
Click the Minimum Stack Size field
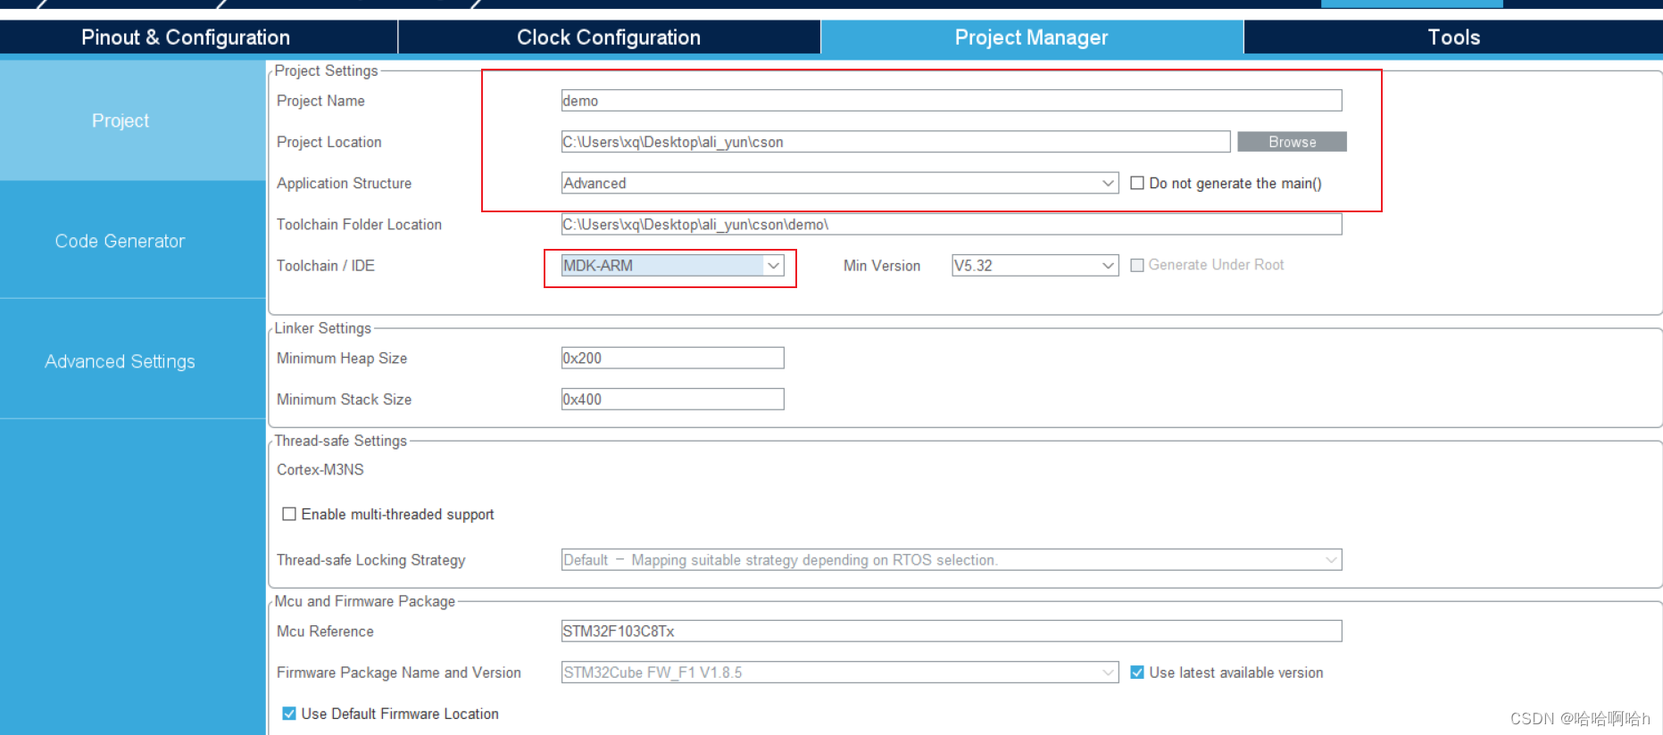click(x=672, y=400)
